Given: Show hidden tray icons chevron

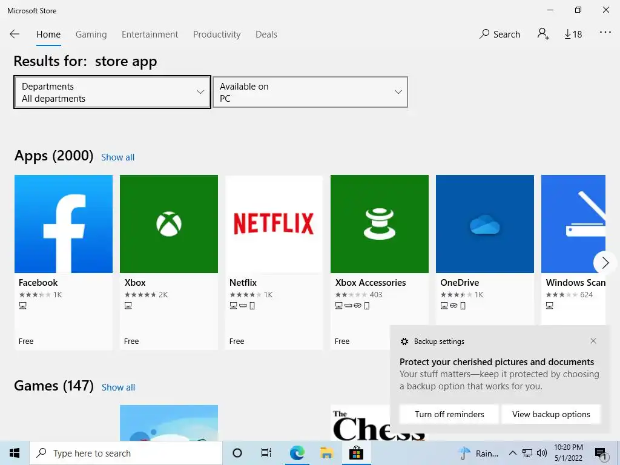Looking at the screenshot, I should 512,453.
